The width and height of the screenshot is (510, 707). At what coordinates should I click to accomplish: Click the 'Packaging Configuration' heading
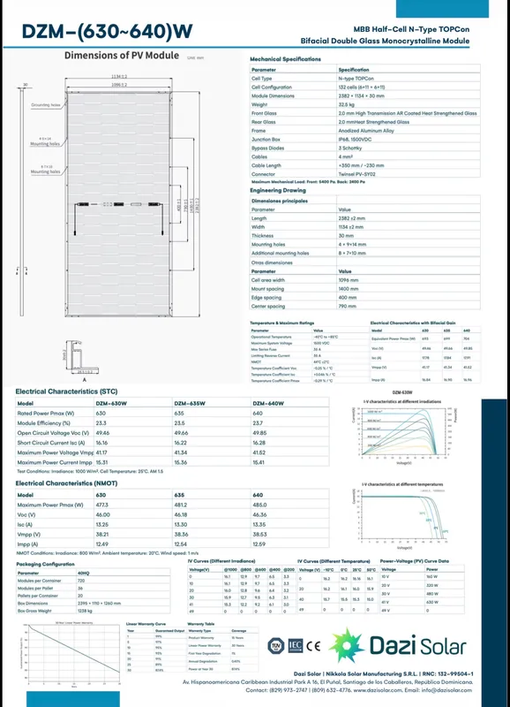[x=46, y=564]
